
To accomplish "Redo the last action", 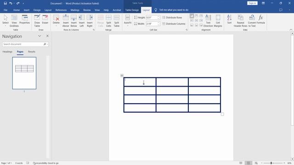I will pyautogui.click(x=18, y=3).
